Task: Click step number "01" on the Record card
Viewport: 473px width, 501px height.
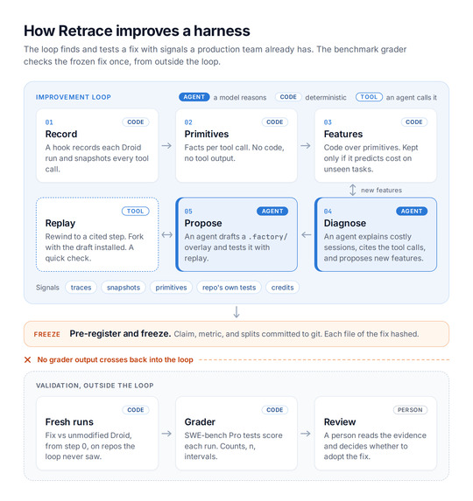Action: (x=49, y=122)
